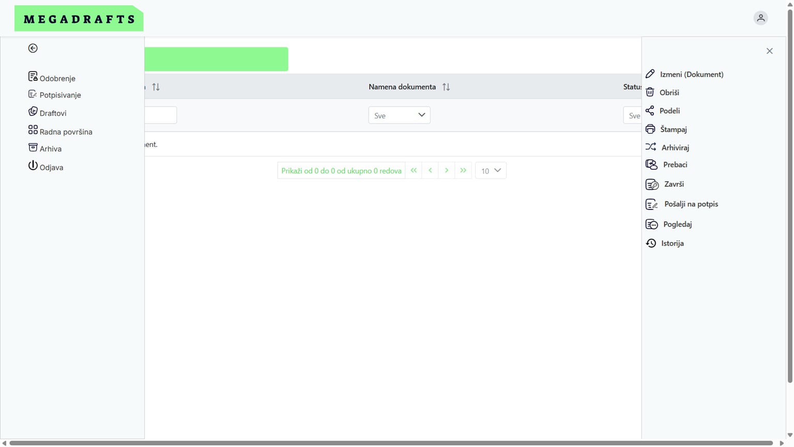794x447 pixels.
Task: Go to the next page arrow
Action: pyautogui.click(x=447, y=171)
